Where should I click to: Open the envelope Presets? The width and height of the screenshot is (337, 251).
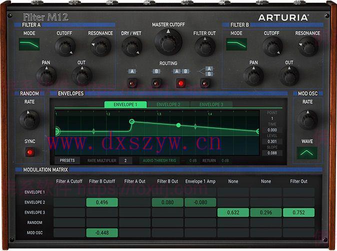coord(67,161)
